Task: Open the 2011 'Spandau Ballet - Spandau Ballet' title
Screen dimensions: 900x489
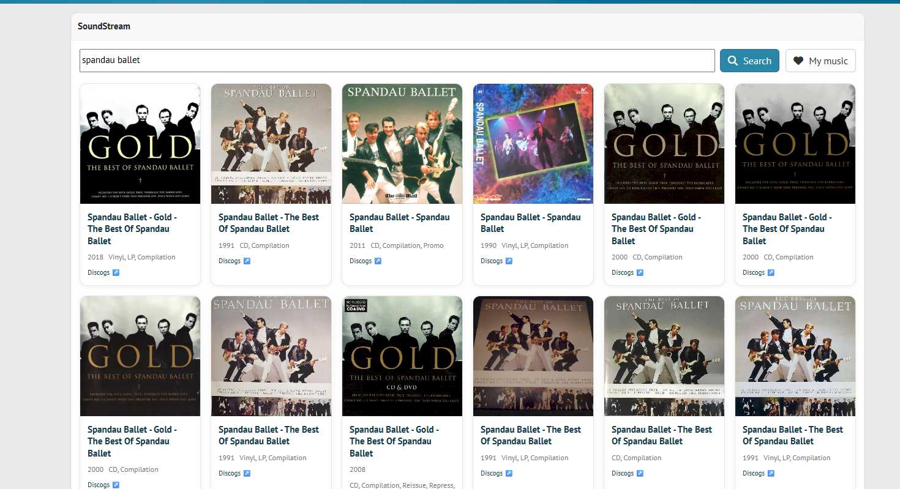Action: [x=400, y=223]
